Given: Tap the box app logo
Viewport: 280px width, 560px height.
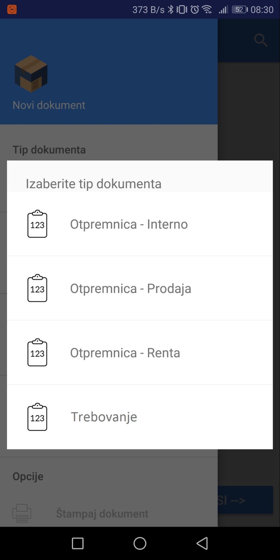Looking at the screenshot, I should 31,74.
